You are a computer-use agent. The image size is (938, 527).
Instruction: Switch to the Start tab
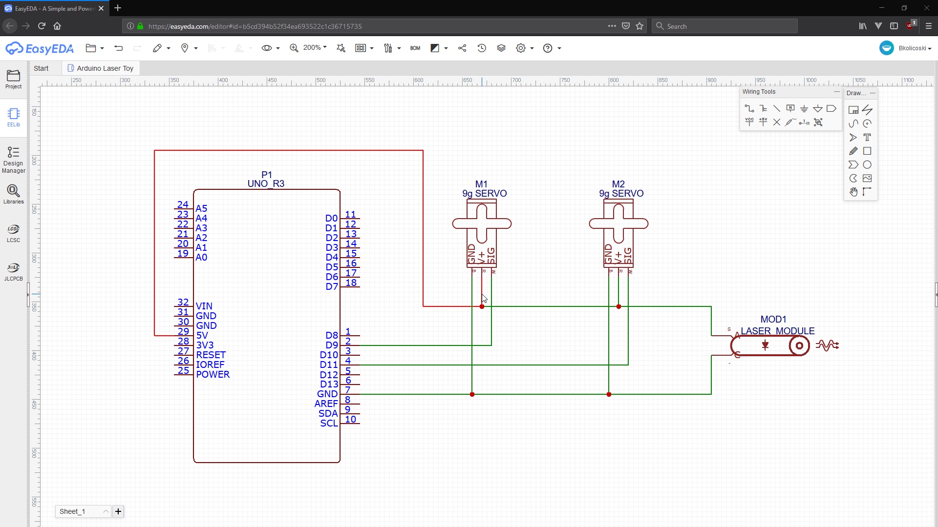tap(41, 68)
